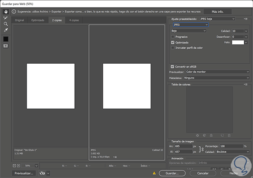Switch to the 2 copias tab
Viewport: 253px width, 178px height.
(57, 20)
